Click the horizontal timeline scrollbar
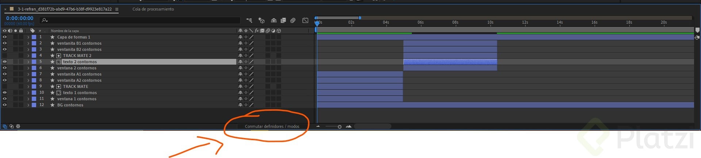 [x=372, y=126]
